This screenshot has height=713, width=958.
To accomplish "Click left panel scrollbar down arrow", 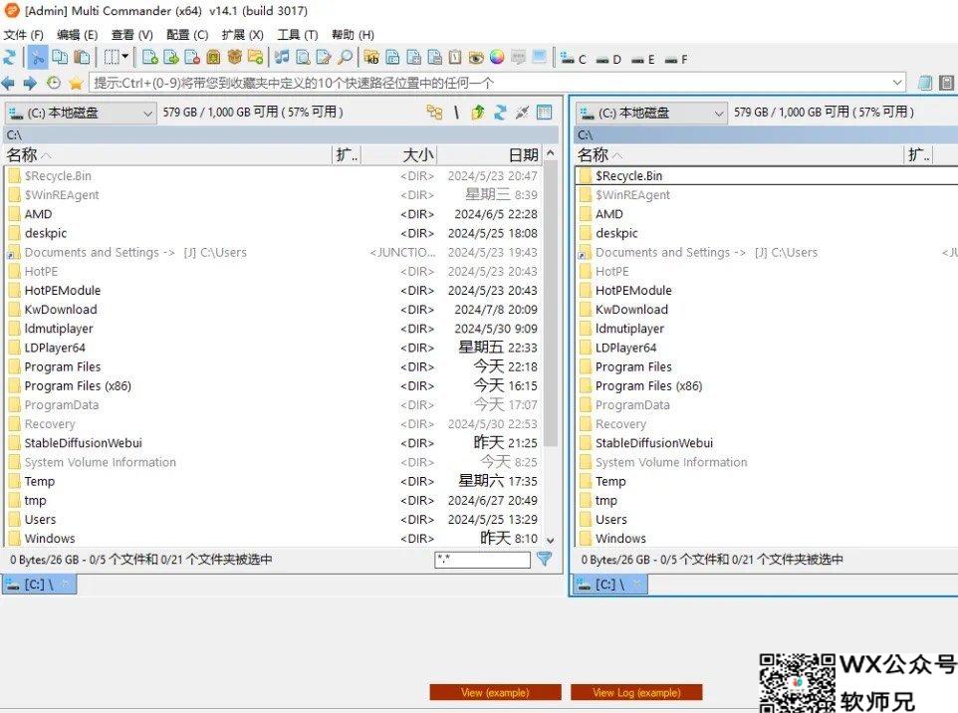I will pos(551,540).
